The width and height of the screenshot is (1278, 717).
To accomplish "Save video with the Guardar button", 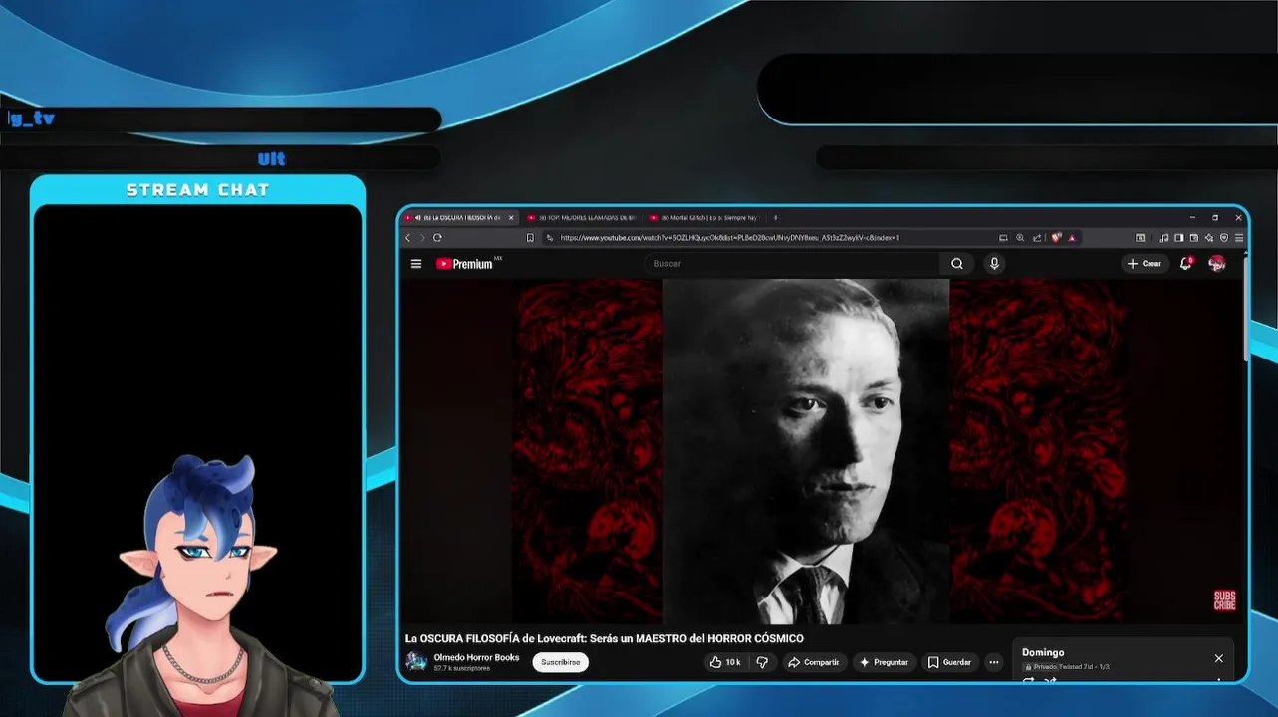I will pyautogui.click(x=949, y=662).
